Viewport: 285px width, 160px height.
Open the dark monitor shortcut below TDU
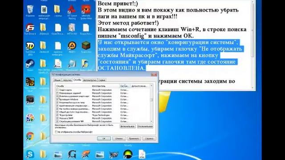[30, 100]
